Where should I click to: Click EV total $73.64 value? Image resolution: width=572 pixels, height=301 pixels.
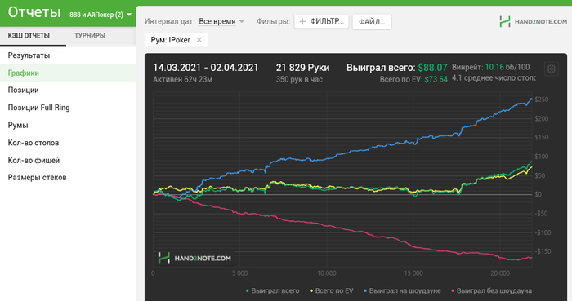436,79
